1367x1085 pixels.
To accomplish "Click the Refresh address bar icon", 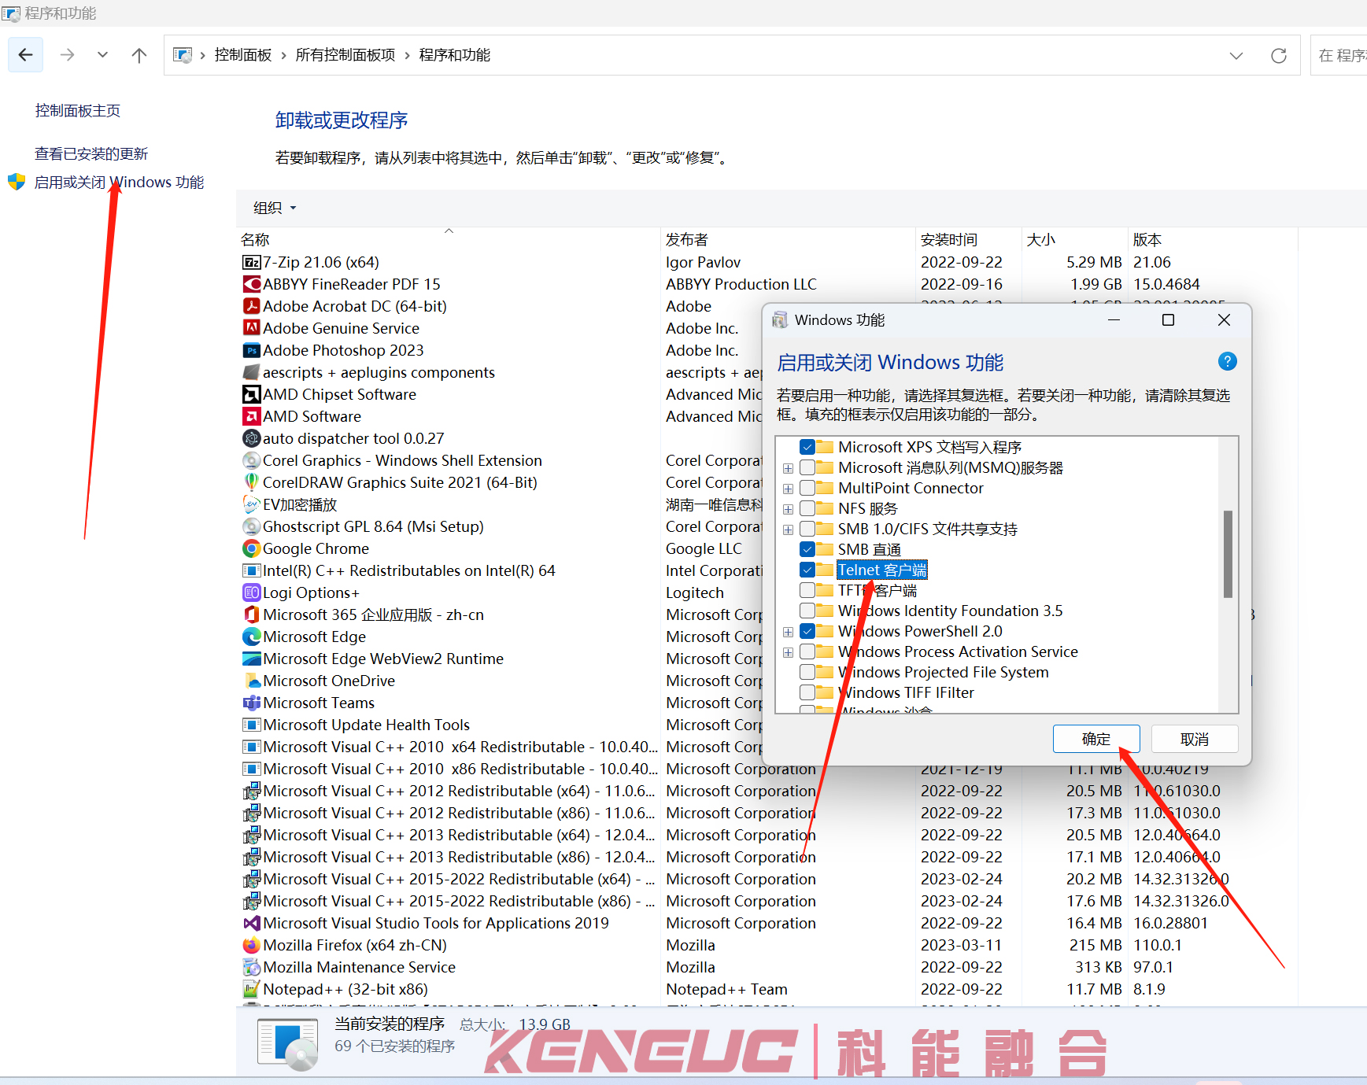I will coord(1279,55).
